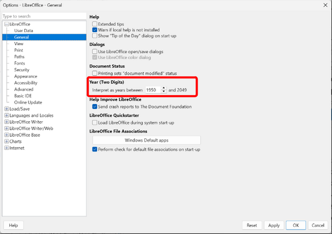Screen dimensions: 332x234
Task: Enable Show Tip of the Day dialog on start-up
Action: pos(95,36)
